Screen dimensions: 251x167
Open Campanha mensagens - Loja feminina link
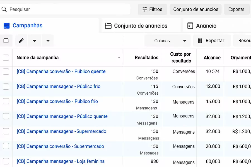(x=61, y=161)
